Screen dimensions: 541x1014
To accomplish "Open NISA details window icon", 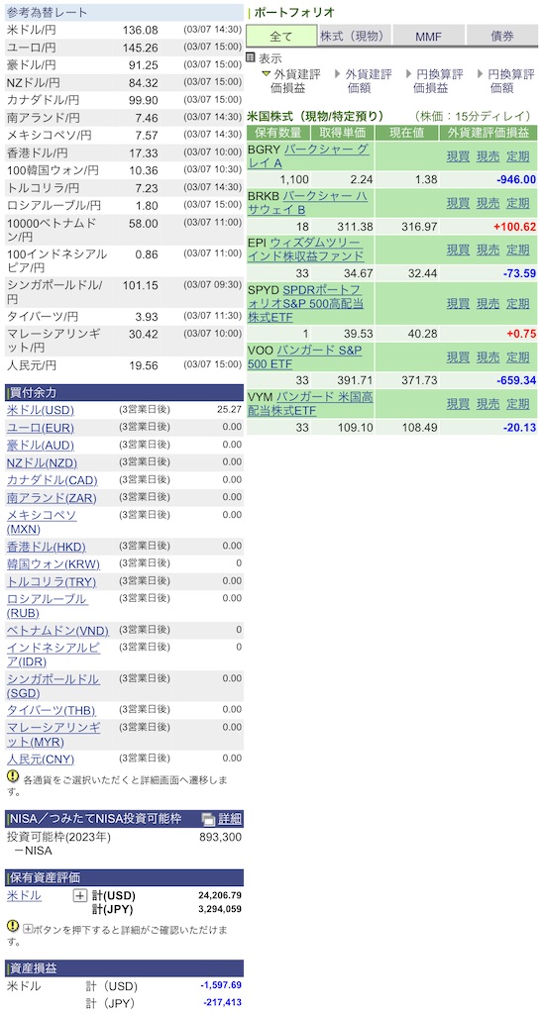I will pos(208,819).
